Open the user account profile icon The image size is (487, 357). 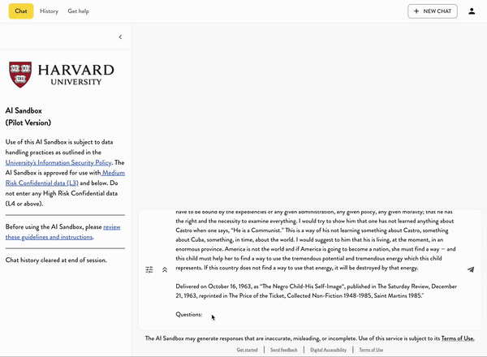(472, 11)
